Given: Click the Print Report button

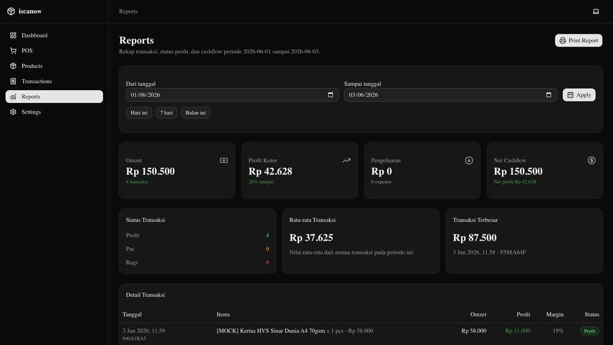Looking at the screenshot, I should click(x=579, y=40).
